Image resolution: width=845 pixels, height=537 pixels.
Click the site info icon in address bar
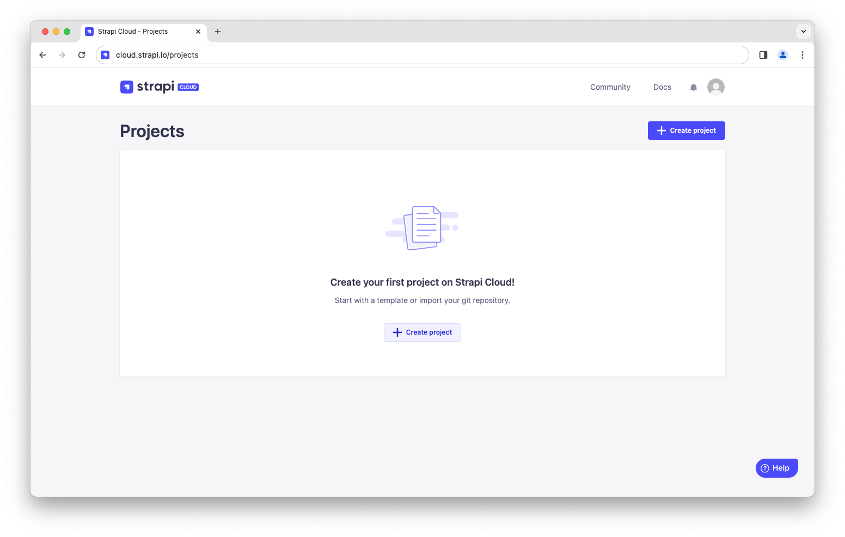pyautogui.click(x=105, y=55)
